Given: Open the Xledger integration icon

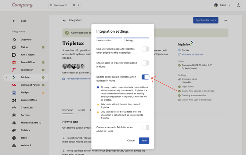Looking at the screenshot, I should pos(14,93).
